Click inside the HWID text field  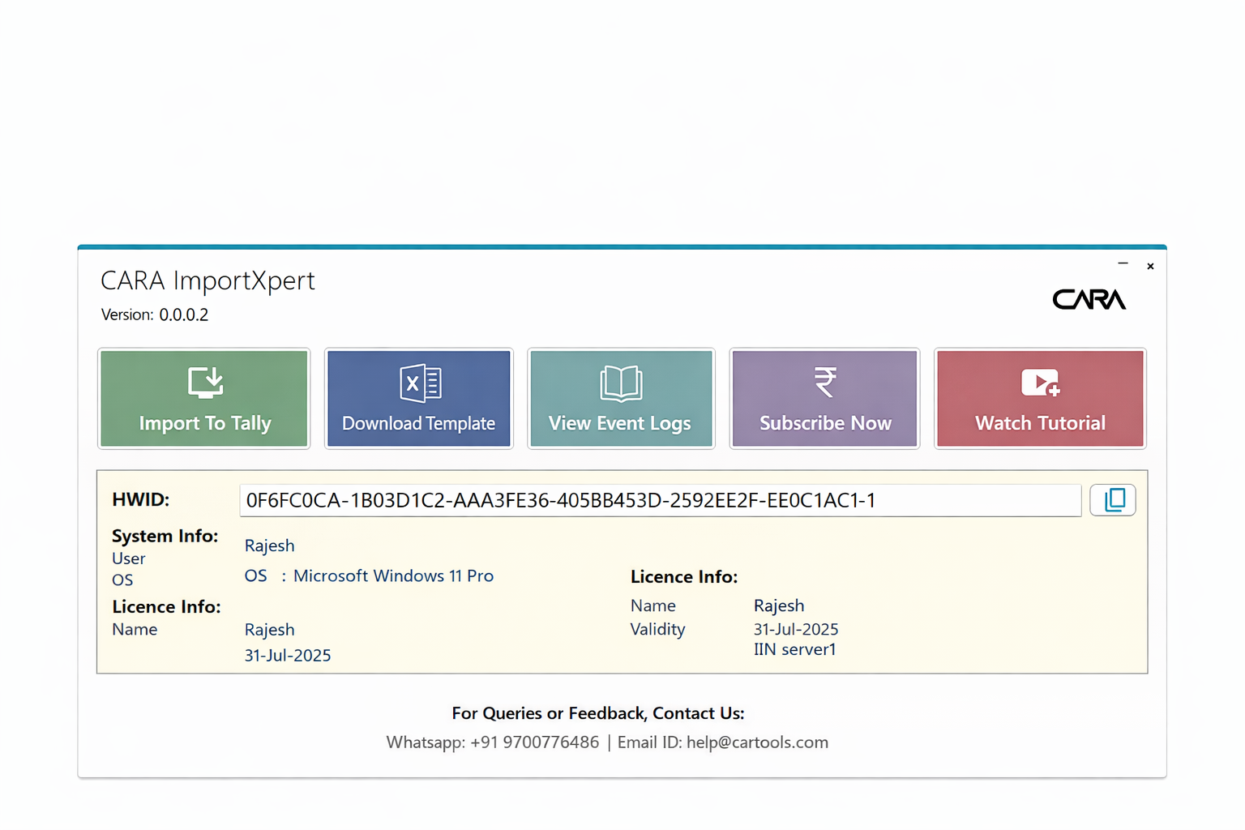[660, 500]
